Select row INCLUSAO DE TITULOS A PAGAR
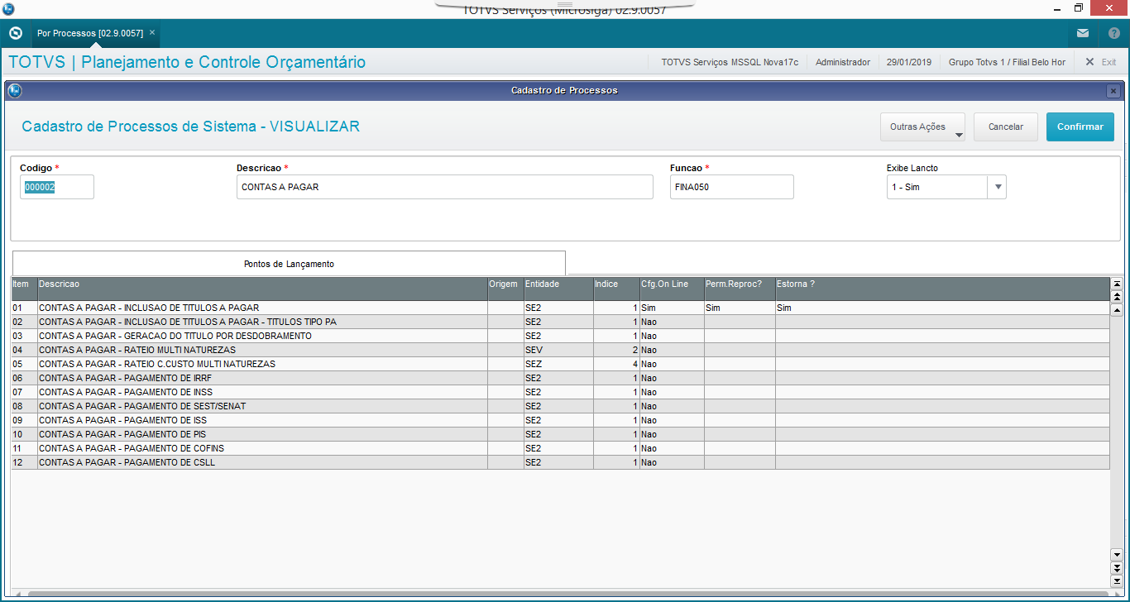 560,308
